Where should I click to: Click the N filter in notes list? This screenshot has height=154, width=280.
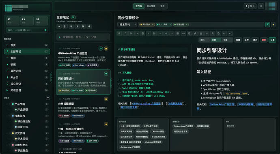point(83,27)
